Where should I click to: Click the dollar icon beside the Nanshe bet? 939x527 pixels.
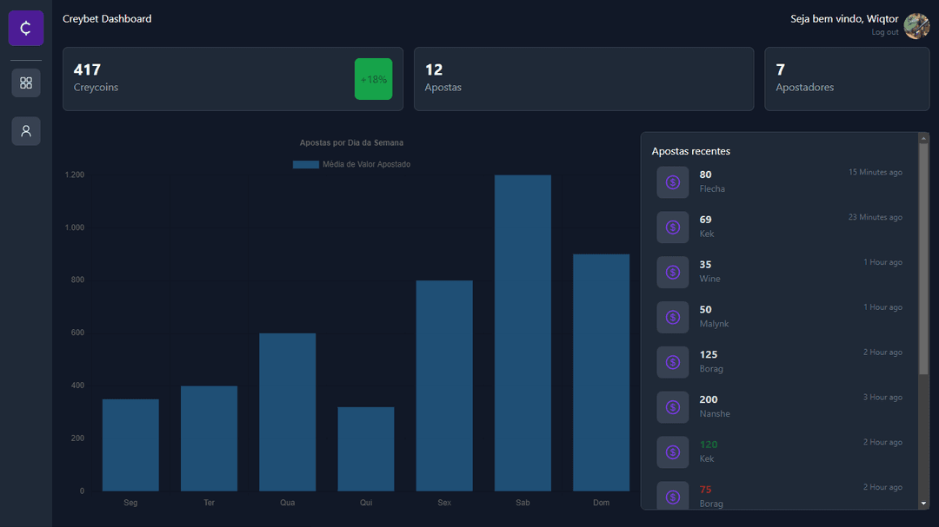point(672,406)
